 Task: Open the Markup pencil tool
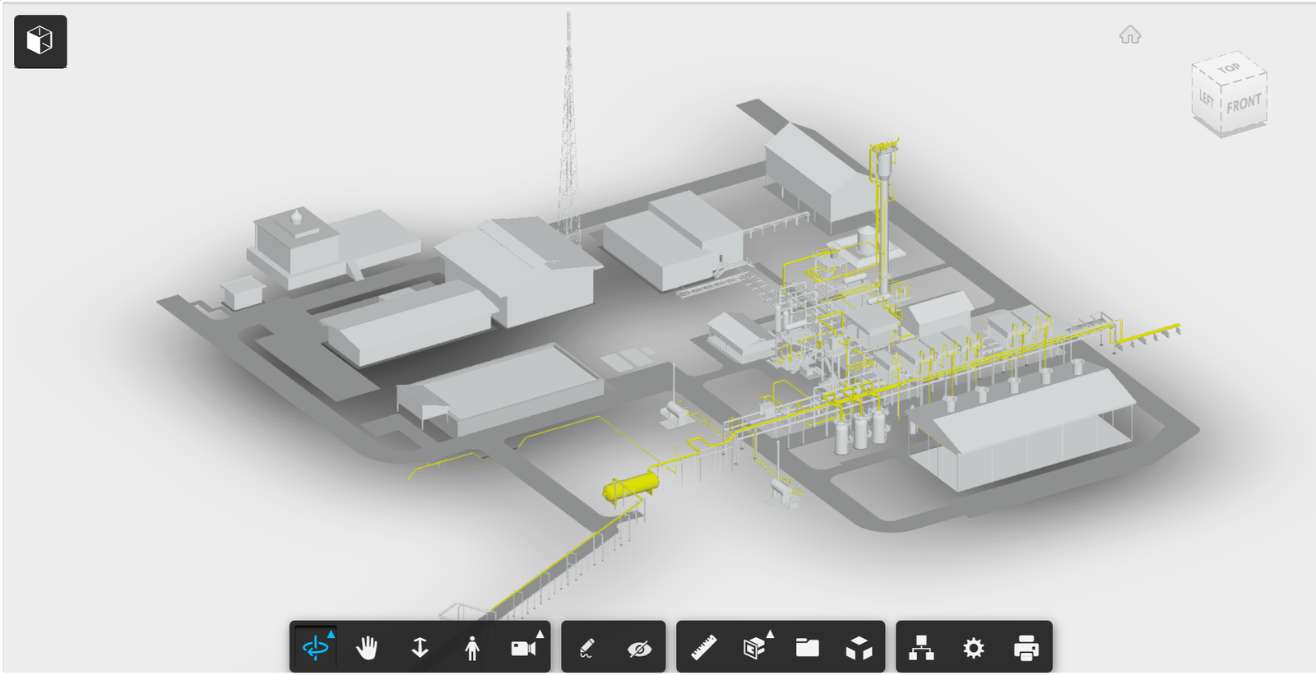pos(586,648)
